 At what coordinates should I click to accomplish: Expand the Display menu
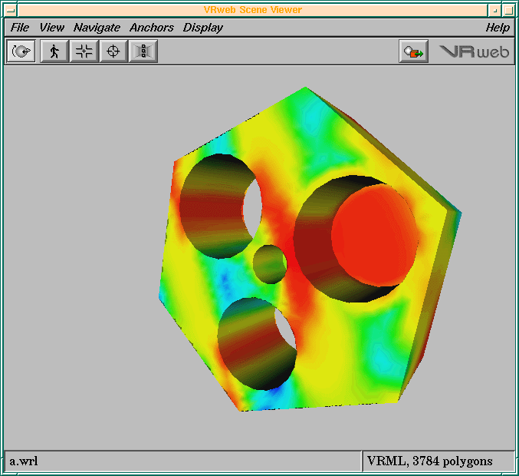202,28
